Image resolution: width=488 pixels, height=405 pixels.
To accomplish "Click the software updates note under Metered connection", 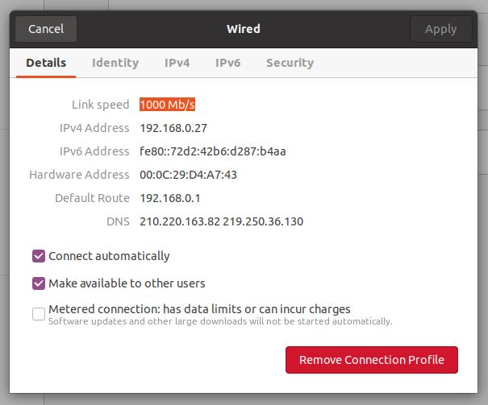I will (x=220, y=321).
